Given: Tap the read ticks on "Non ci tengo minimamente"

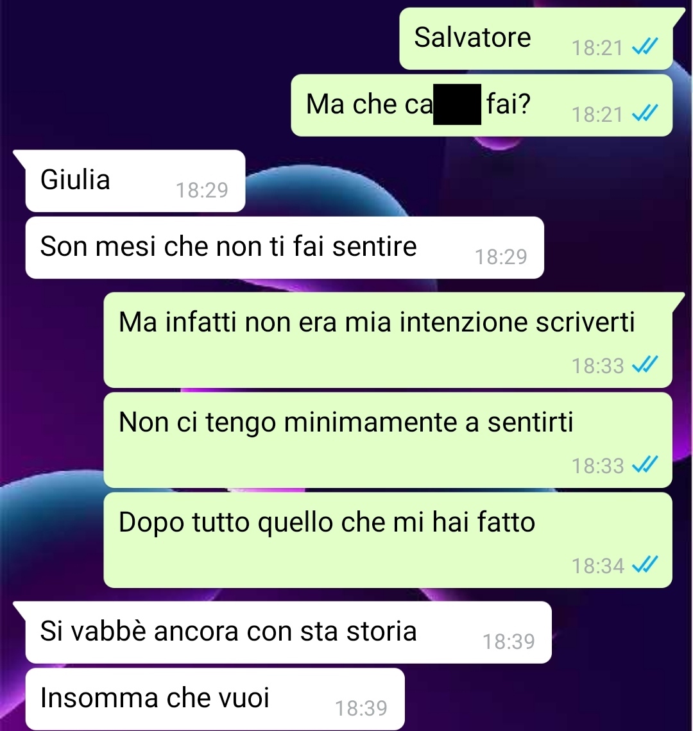Looking at the screenshot, I should point(644,464).
